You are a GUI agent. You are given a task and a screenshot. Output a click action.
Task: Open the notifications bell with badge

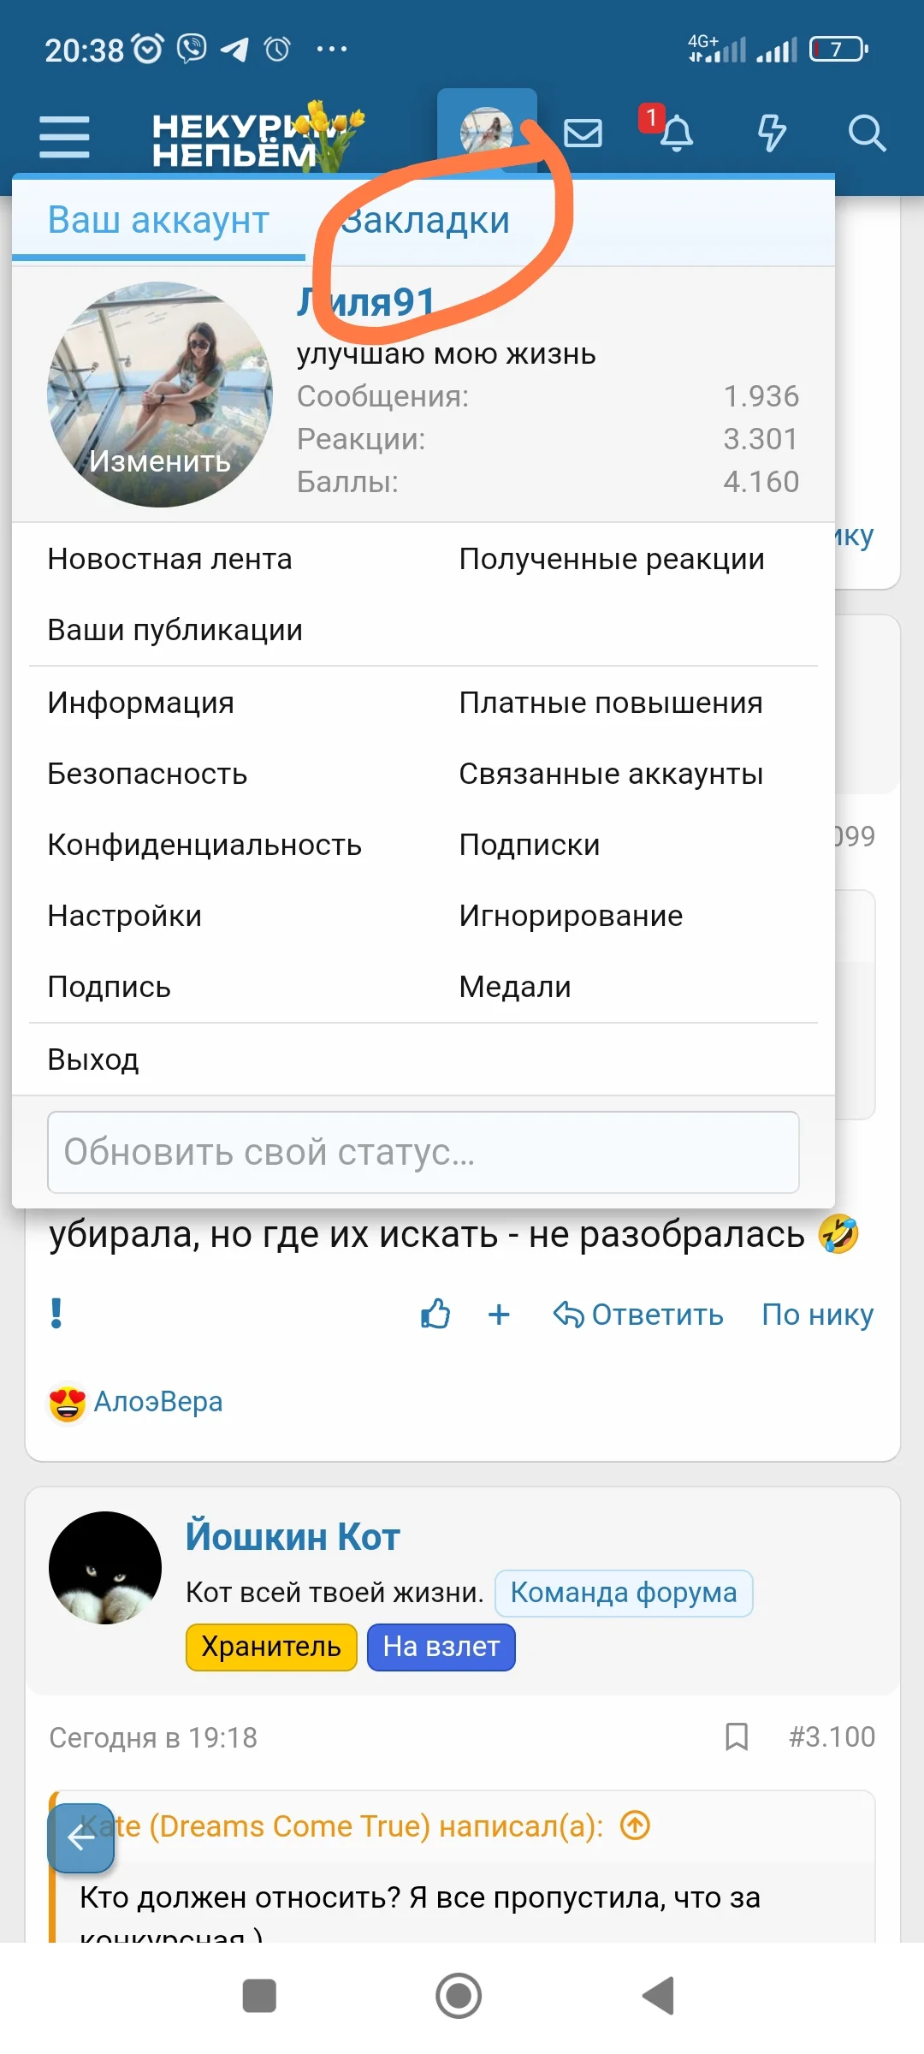[x=677, y=135]
